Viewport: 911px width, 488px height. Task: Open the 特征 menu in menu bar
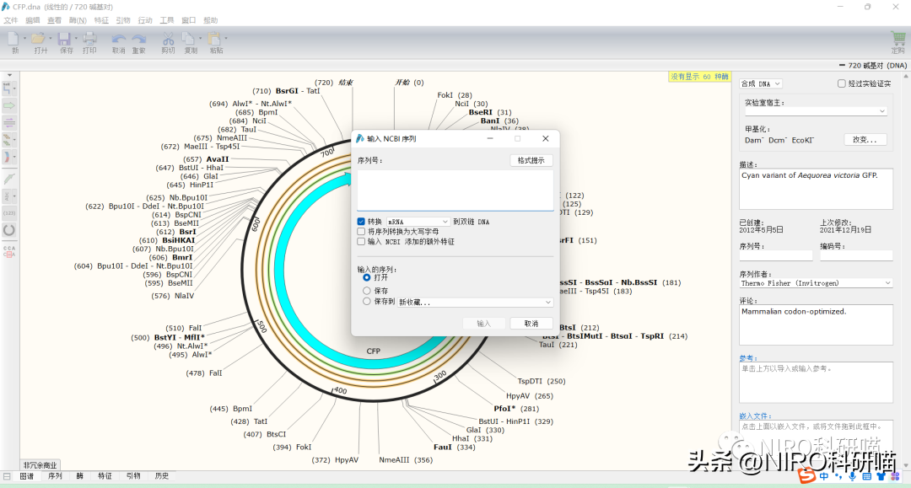[x=101, y=20]
